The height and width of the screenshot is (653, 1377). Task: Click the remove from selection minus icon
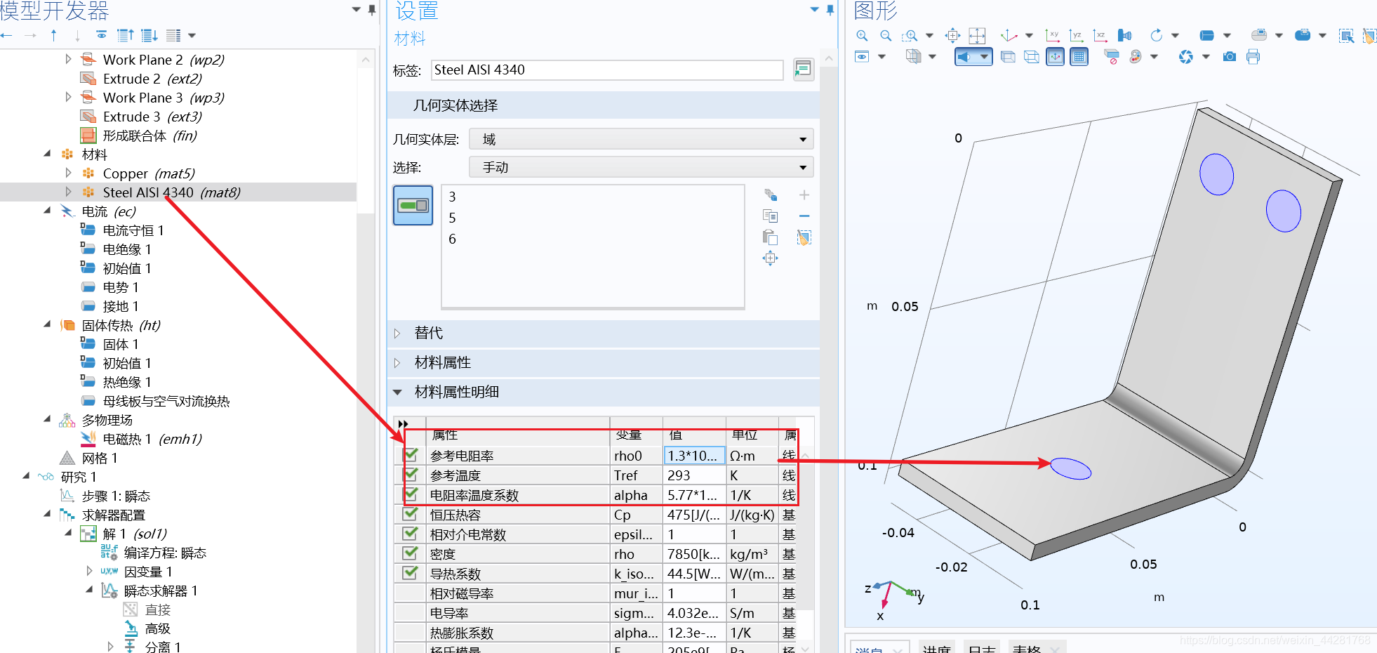point(804,216)
